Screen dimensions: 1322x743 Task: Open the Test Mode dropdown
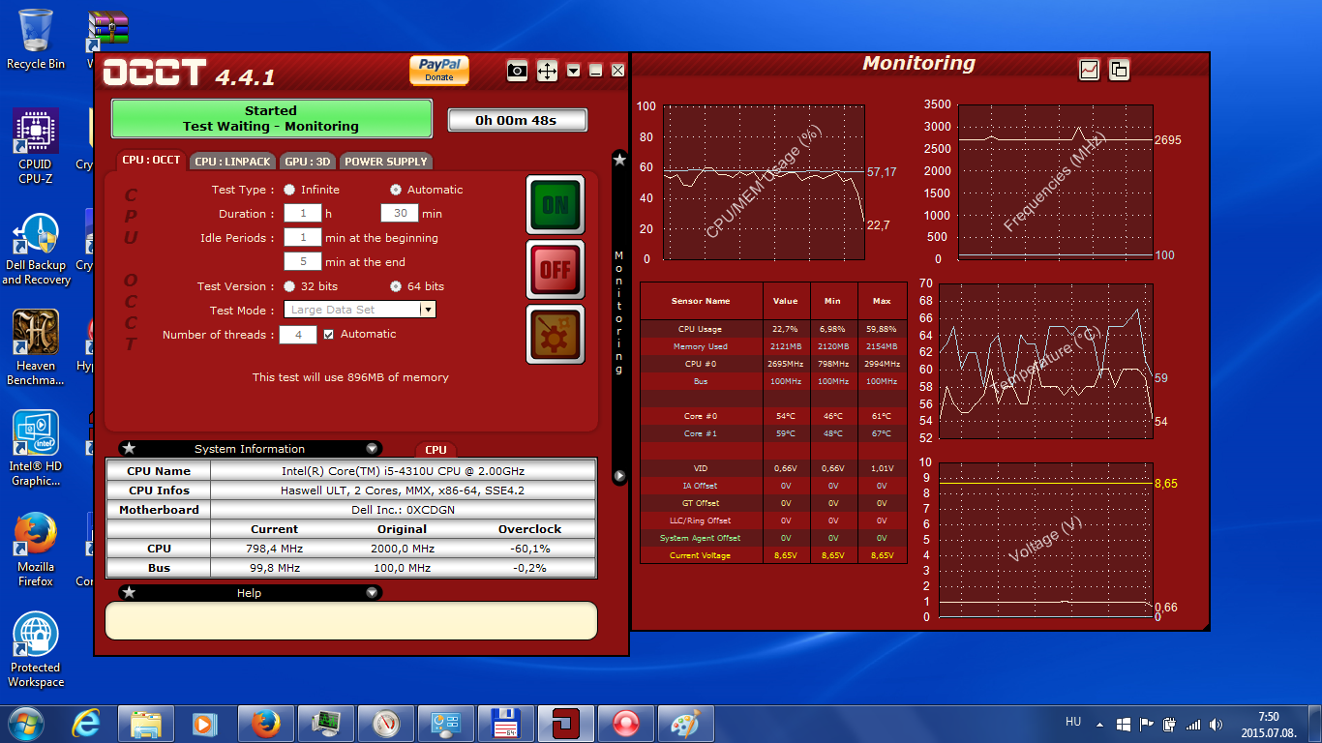[x=427, y=310]
